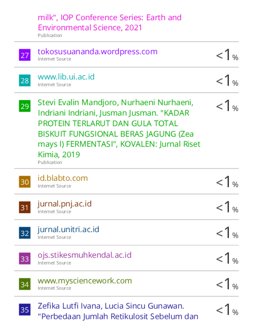This screenshot has width=257, height=333.
Task: Open the id.blabto.com source link
Action: pos(63,178)
